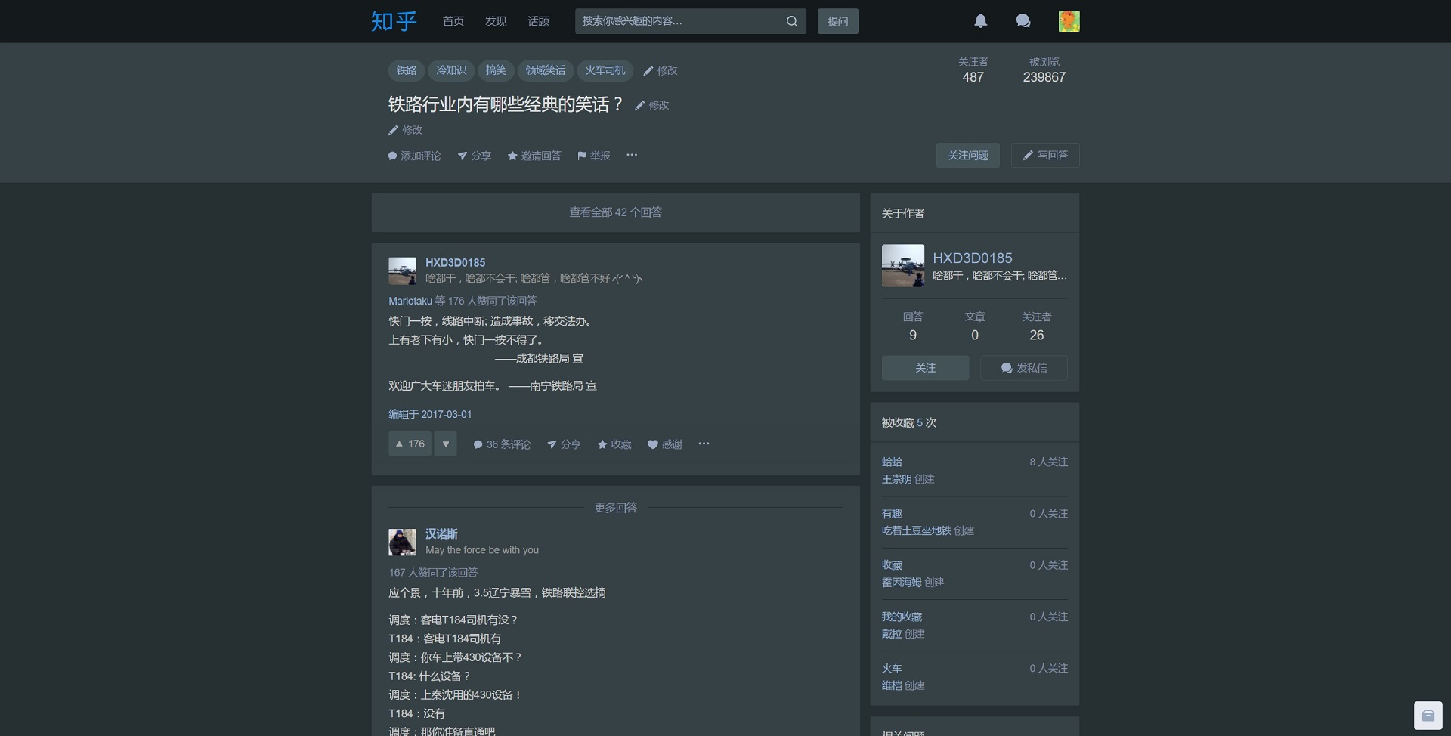Go to the 话题 section in top menu
This screenshot has height=736, width=1451.
pyautogui.click(x=537, y=21)
